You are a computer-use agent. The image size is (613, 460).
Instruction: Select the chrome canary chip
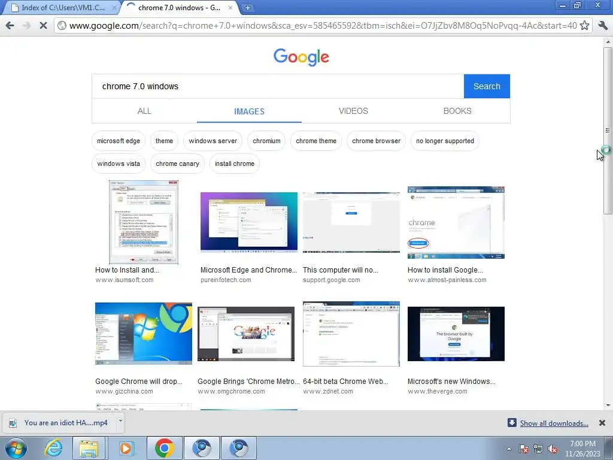pos(177,164)
